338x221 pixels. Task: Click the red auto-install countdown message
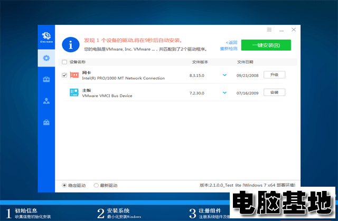click(x=134, y=41)
